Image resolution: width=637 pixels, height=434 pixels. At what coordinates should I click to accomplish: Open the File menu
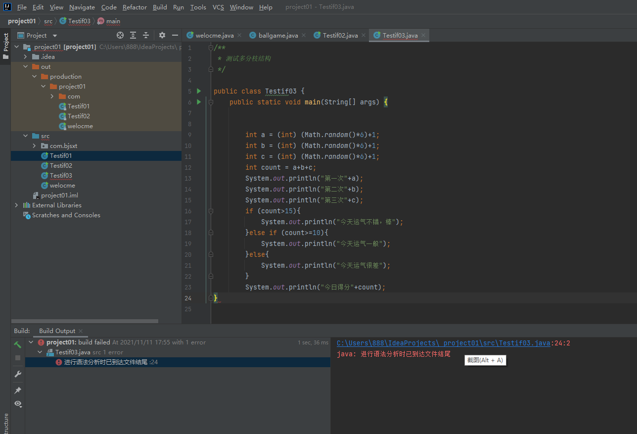(x=22, y=7)
